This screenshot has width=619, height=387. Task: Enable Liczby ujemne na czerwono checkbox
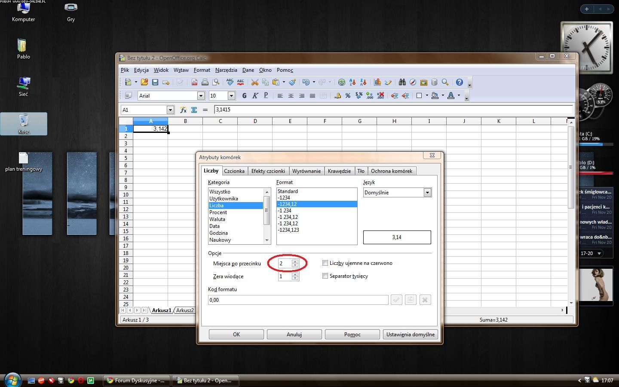click(325, 263)
